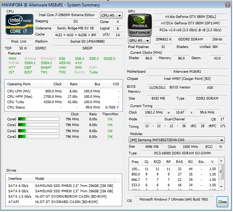Click the 55 W TDP value
The width and height of the screenshot is (233, 212).
pyautogui.click(x=23, y=48)
